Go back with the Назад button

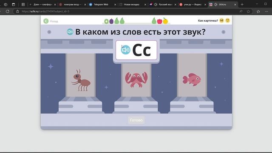[x=51, y=21]
